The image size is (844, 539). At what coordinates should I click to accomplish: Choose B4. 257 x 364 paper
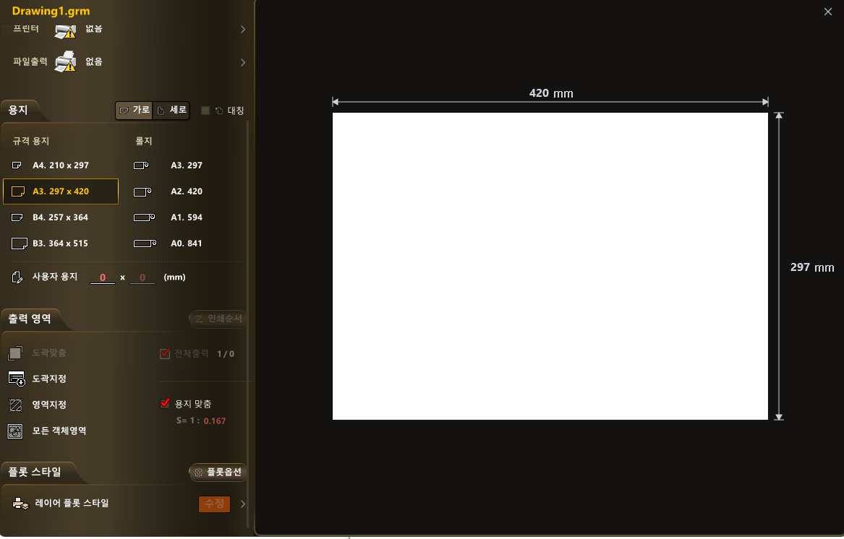coord(60,217)
